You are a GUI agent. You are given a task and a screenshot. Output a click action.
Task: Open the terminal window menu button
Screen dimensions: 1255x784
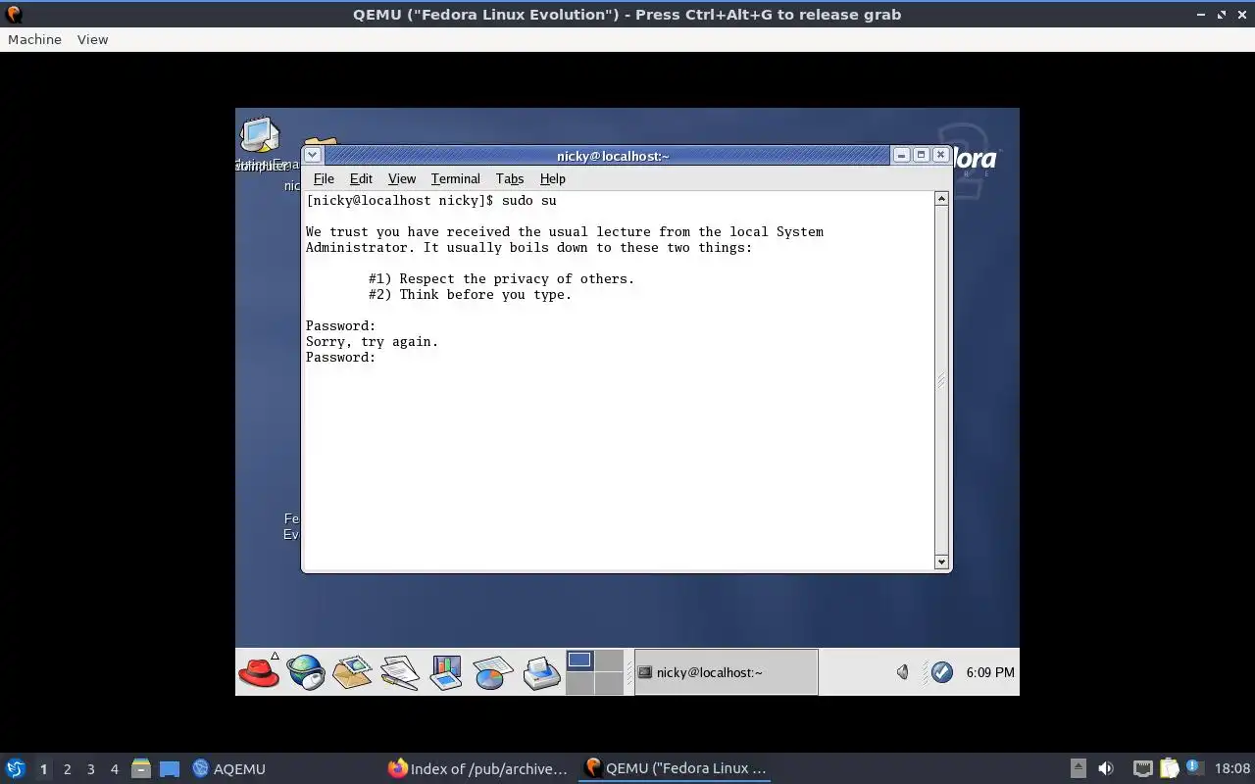(x=312, y=155)
